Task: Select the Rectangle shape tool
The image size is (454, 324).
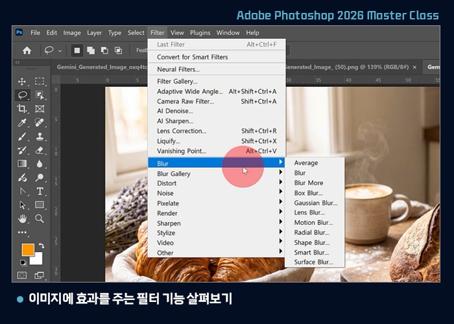Action: tap(40, 205)
